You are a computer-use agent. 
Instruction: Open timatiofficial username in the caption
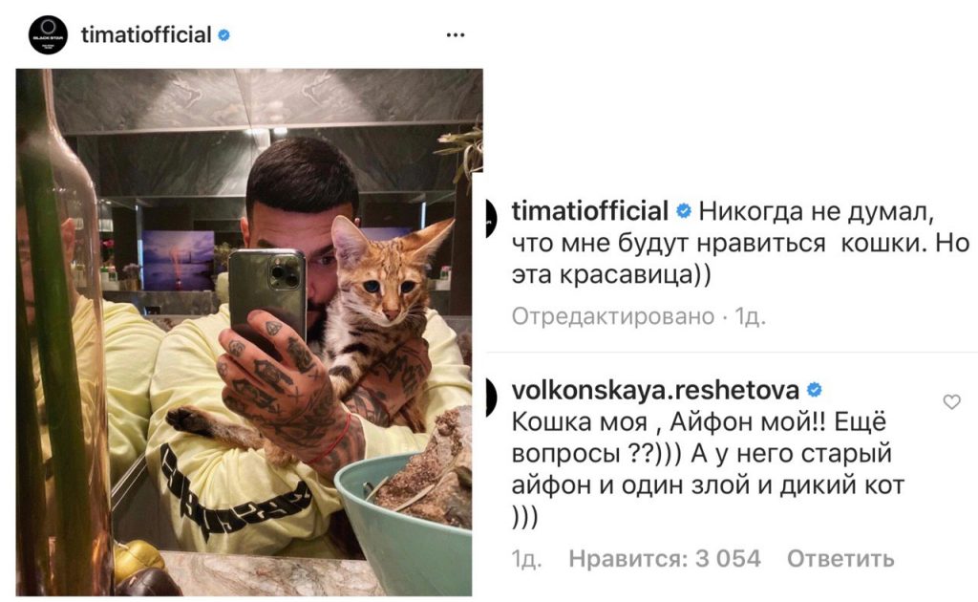pyautogui.click(x=589, y=211)
